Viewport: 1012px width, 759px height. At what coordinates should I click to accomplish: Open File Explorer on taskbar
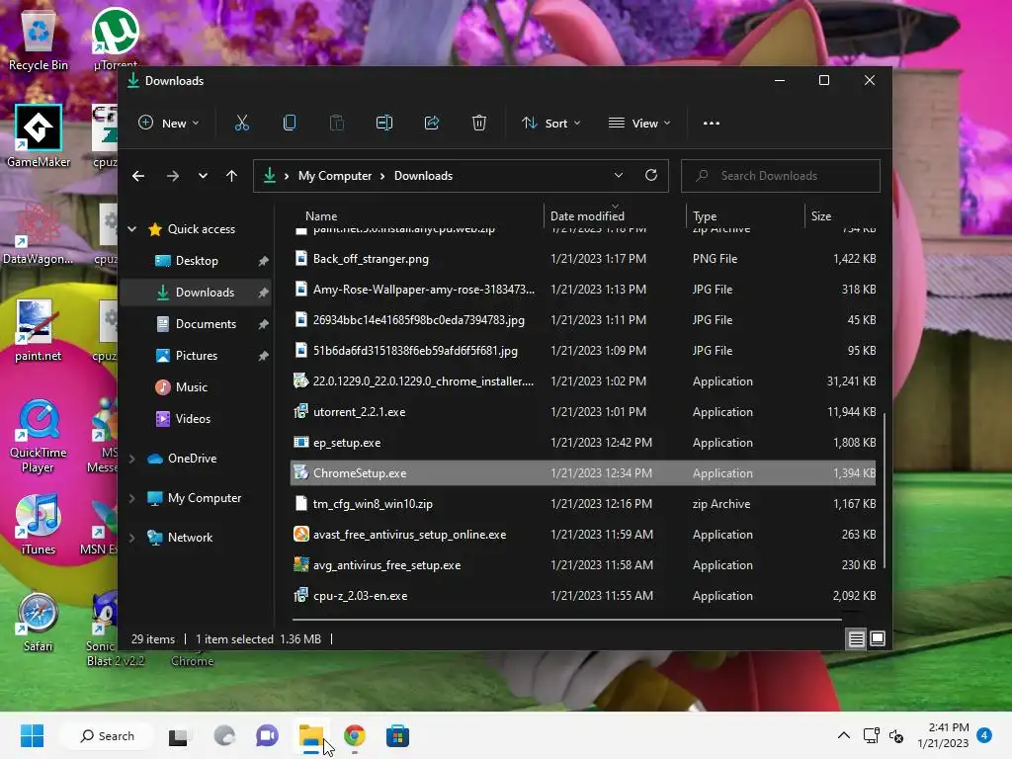(x=311, y=735)
